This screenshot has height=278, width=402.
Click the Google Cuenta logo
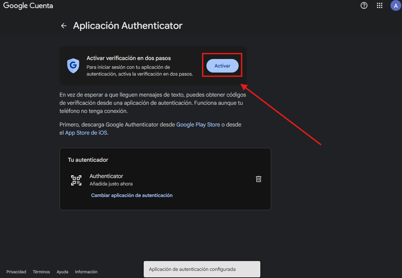click(x=28, y=5)
